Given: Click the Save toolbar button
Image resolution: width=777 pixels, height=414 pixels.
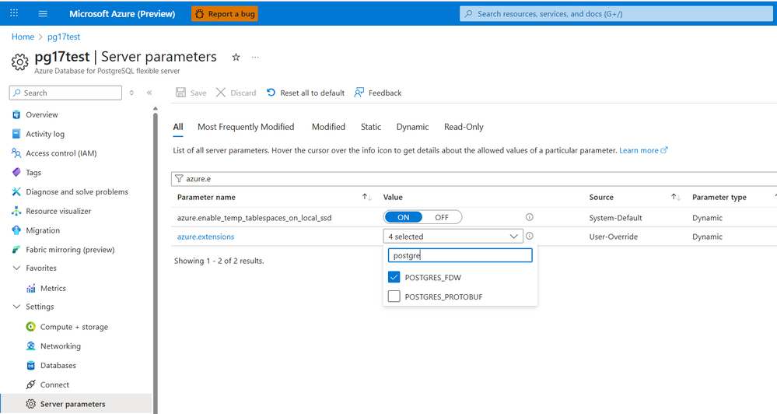Looking at the screenshot, I should 191,93.
